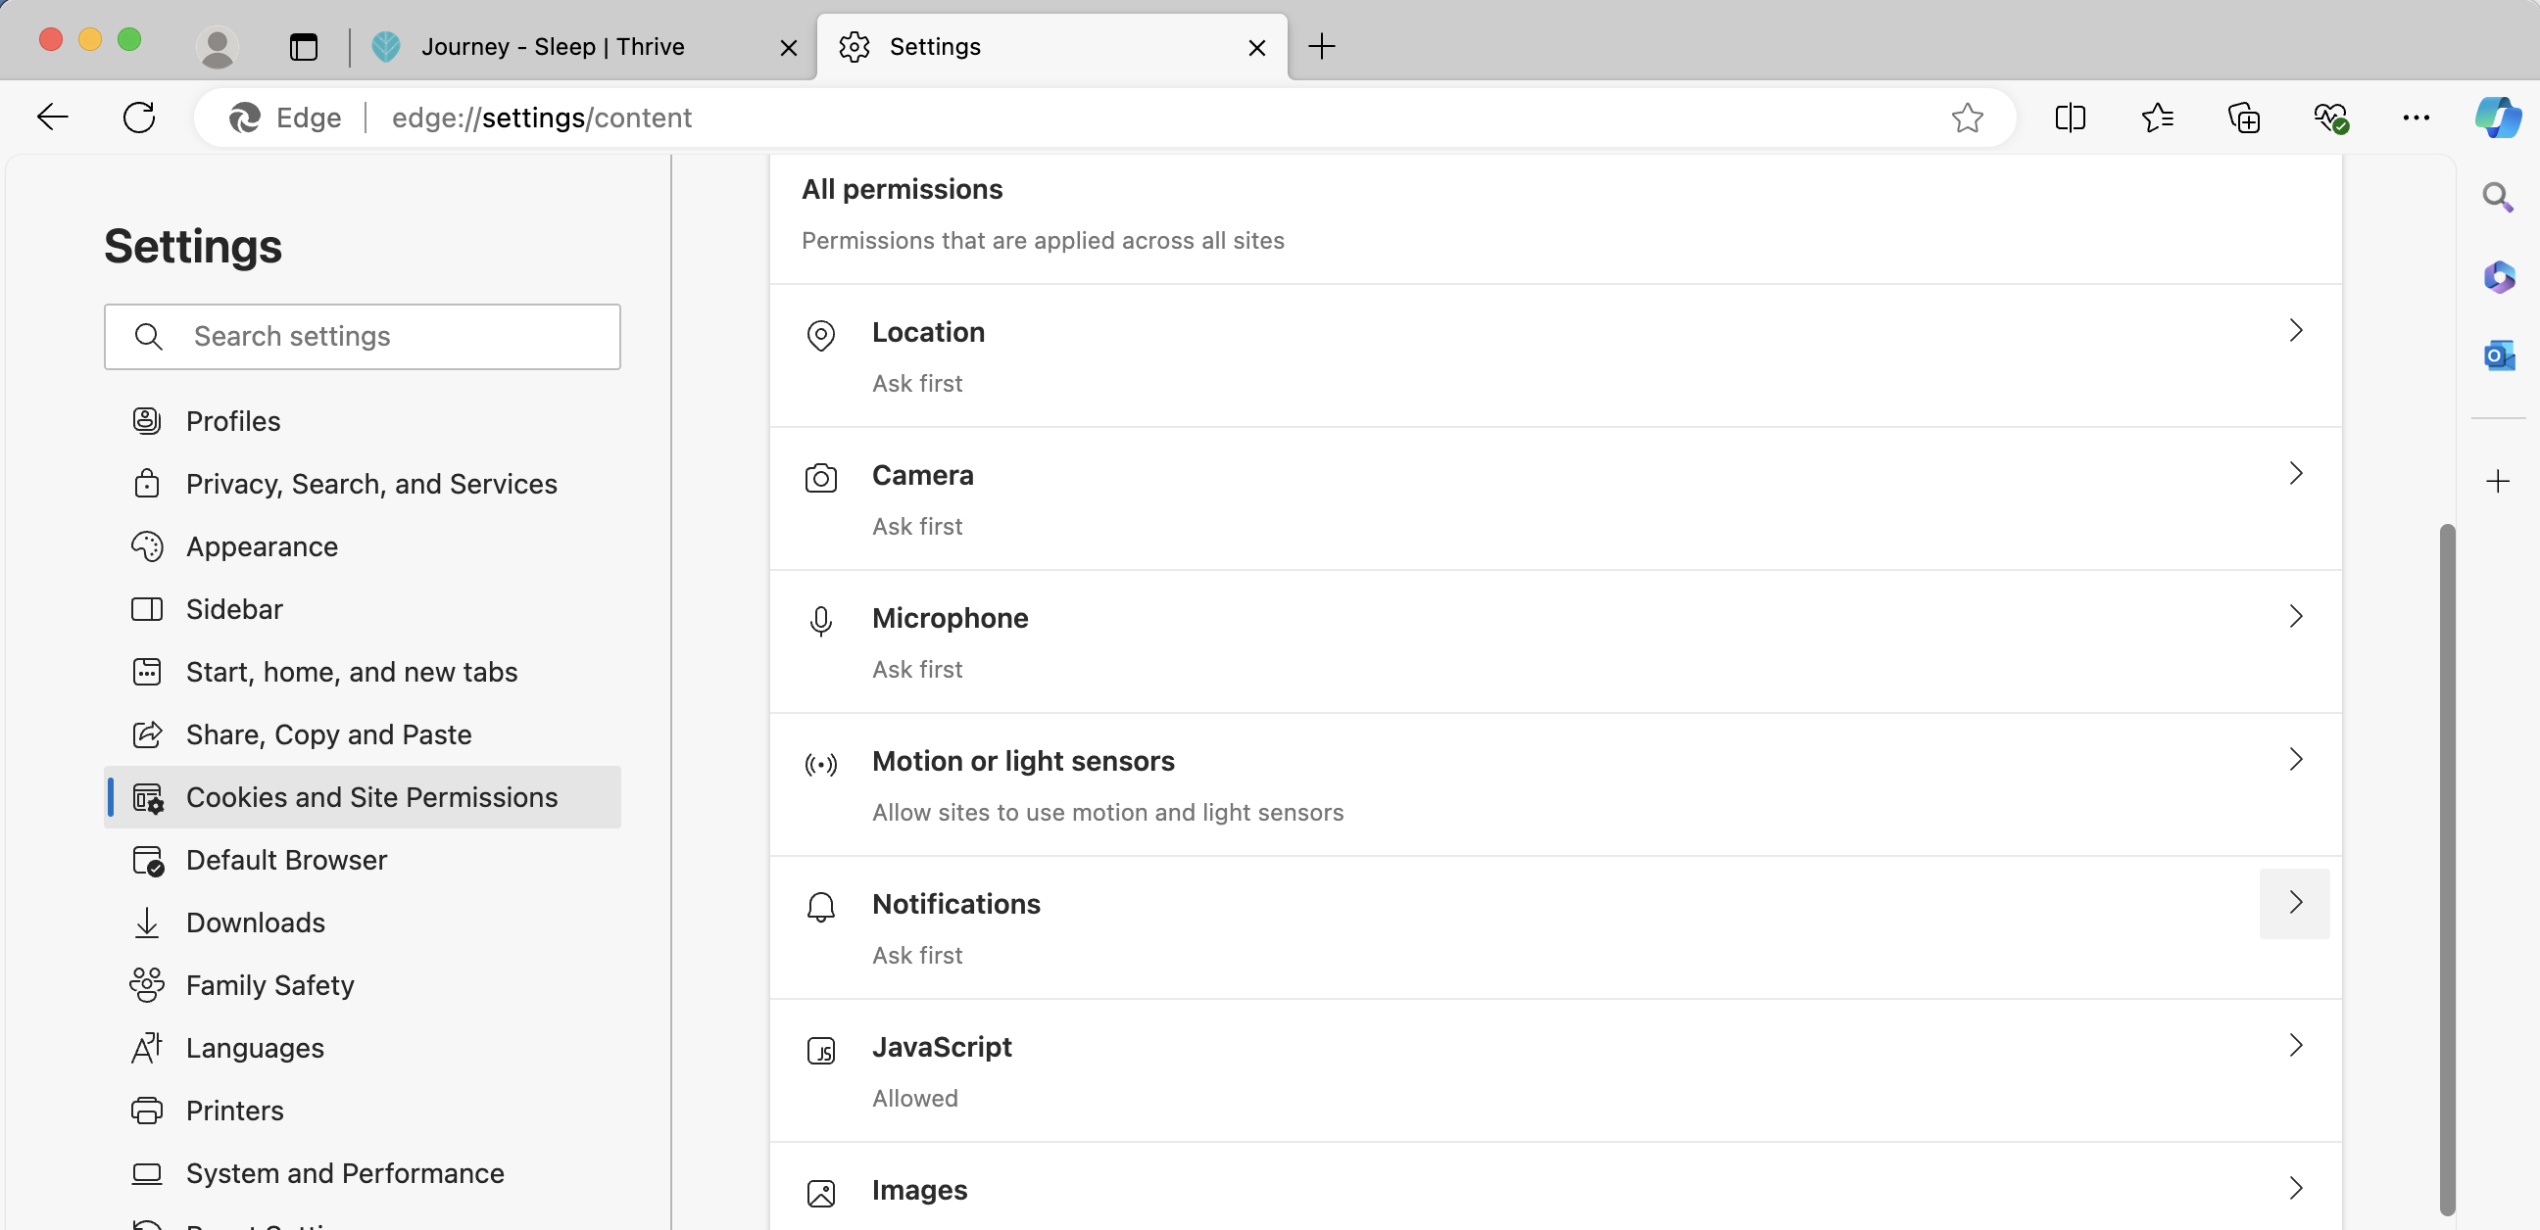
Task: Click the Location pin icon
Action: click(820, 335)
